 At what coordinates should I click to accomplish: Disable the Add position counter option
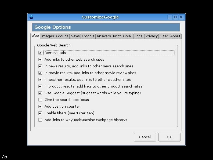(x=40, y=107)
